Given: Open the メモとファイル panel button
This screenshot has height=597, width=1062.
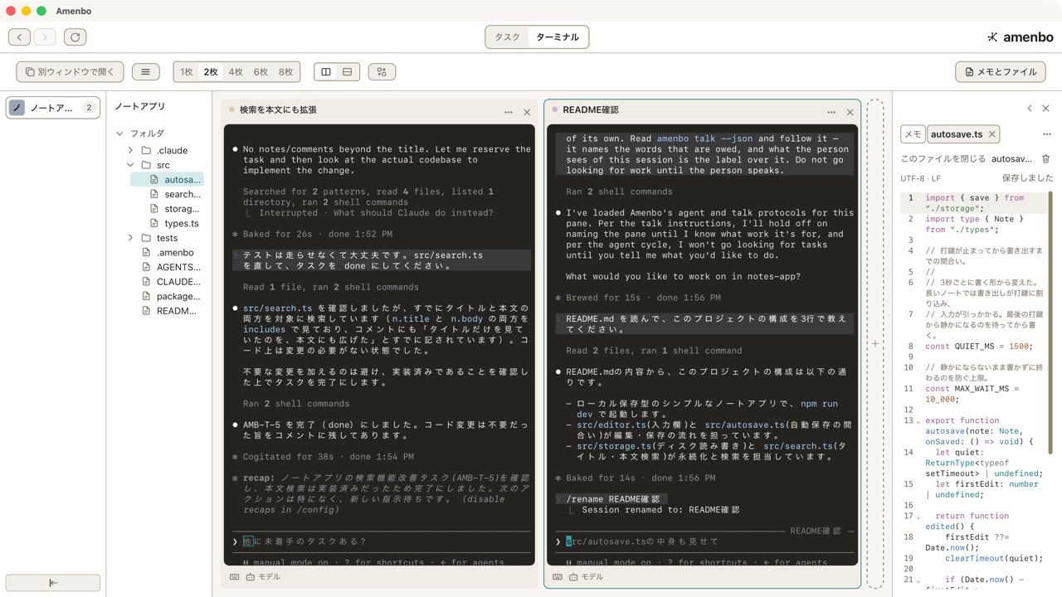Looking at the screenshot, I should click(1000, 72).
